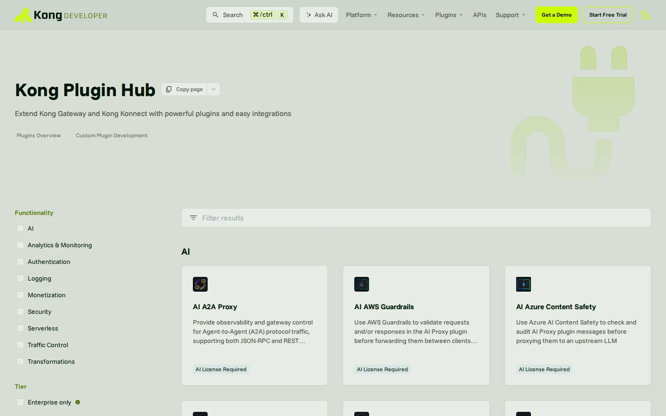The image size is (666, 416).
Task: Click the AI License Required badge on AI AWS Guardrails
Action: [382, 369]
